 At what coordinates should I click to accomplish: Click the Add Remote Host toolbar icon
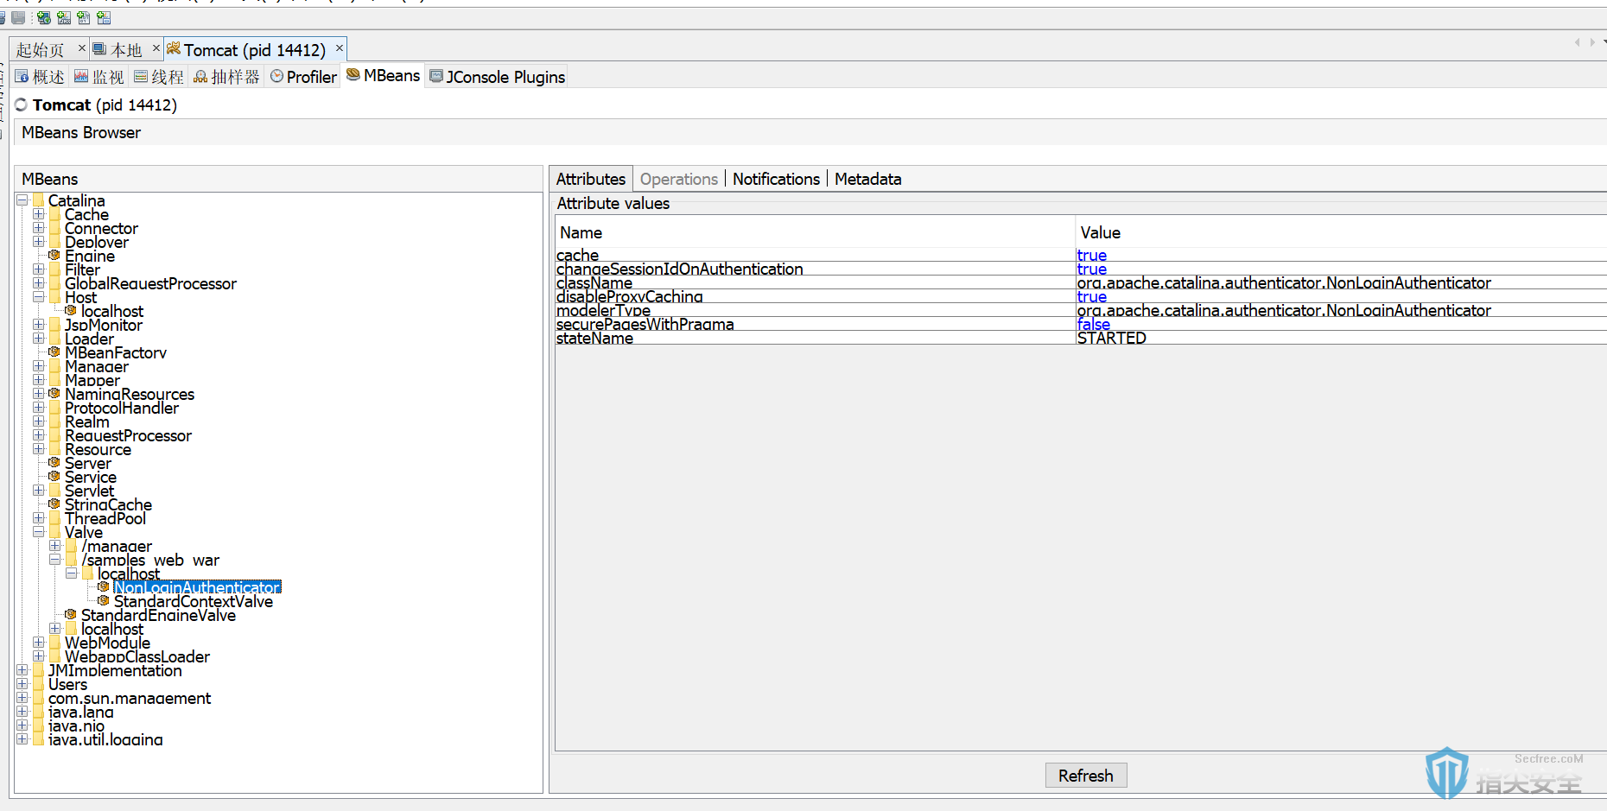point(43,17)
